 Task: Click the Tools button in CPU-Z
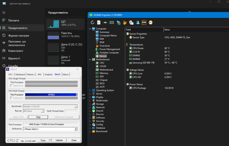tap(43, 140)
